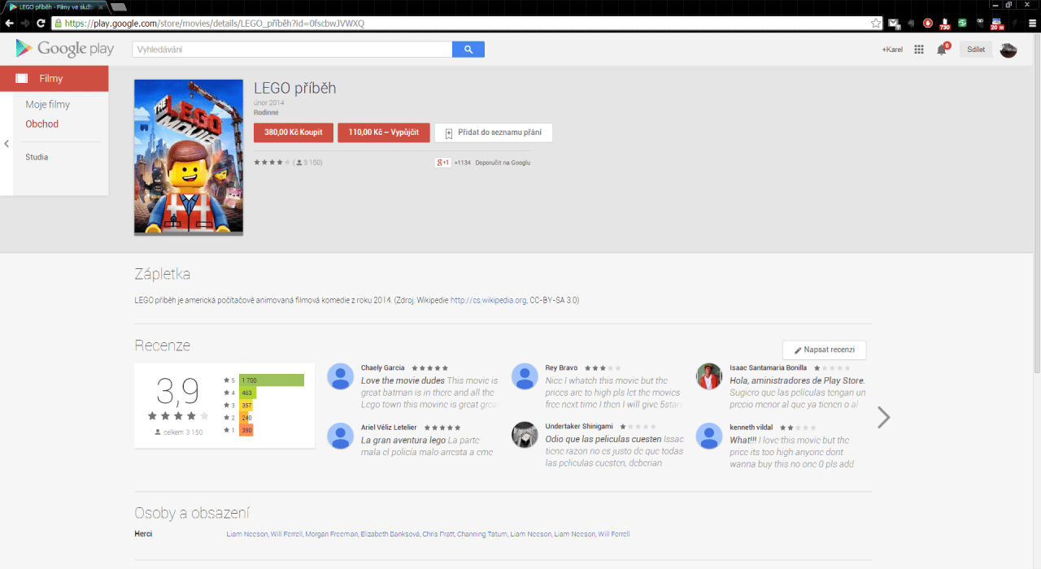The height and width of the screenshot is (569, 1041).
Task: Click the 5-star green rating bar
Action: (272, 380)
